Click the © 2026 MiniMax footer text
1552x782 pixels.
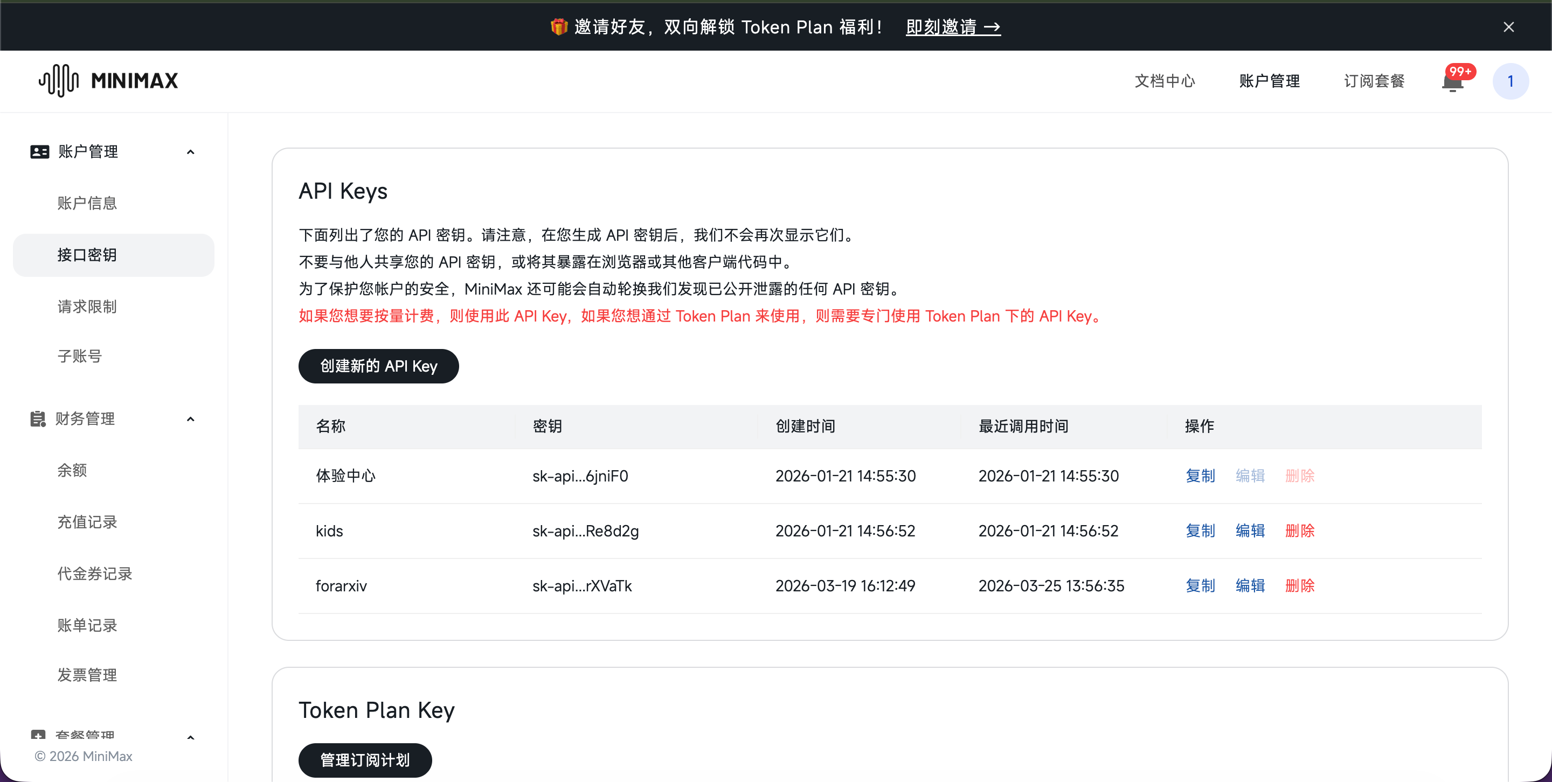(x=83, y=756)
